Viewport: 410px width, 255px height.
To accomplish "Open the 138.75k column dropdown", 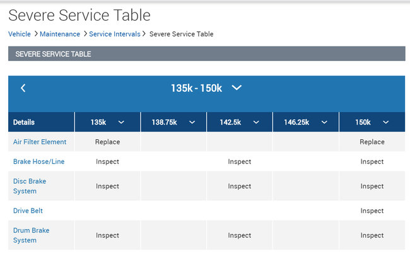I will pyautogui.click(x=187, y=122).
